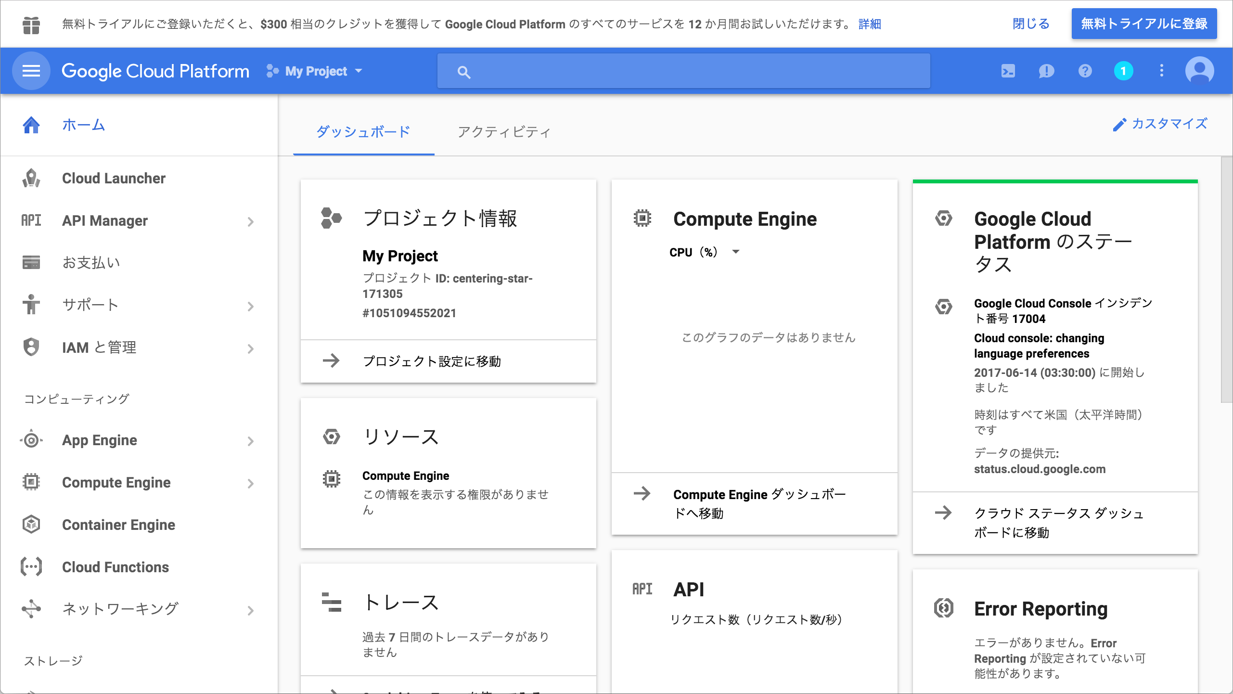The height and width of the screenshot is (694, 1233).
Task: Expand the App Engine submenu chevron
Action: (x=250, y=441)
